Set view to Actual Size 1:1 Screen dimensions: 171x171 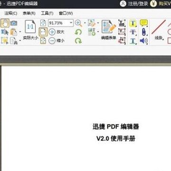[x=30, y=30]
